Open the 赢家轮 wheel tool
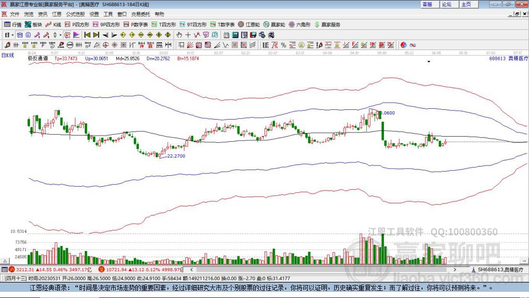The image size is (529, 298). [x=274, y=25]
